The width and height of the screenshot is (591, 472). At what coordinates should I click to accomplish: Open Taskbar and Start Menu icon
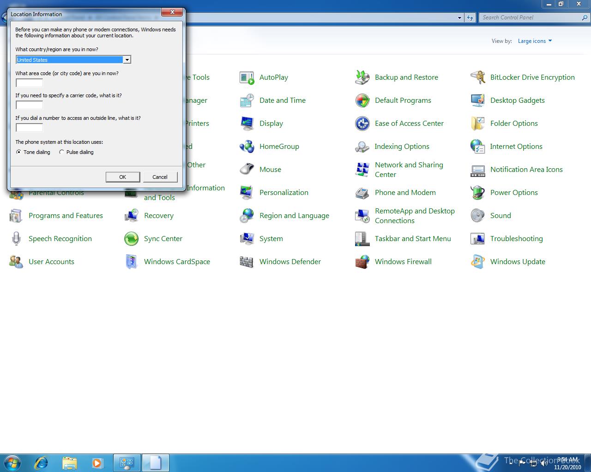click(x=362, y=239)
